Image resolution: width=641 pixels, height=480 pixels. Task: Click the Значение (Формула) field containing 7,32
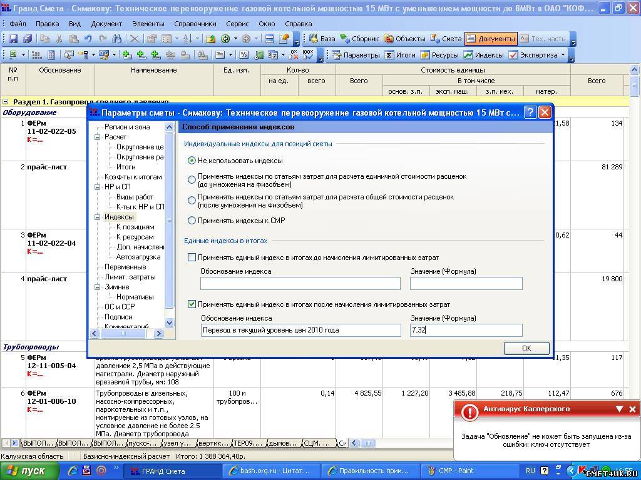point(466,330)
